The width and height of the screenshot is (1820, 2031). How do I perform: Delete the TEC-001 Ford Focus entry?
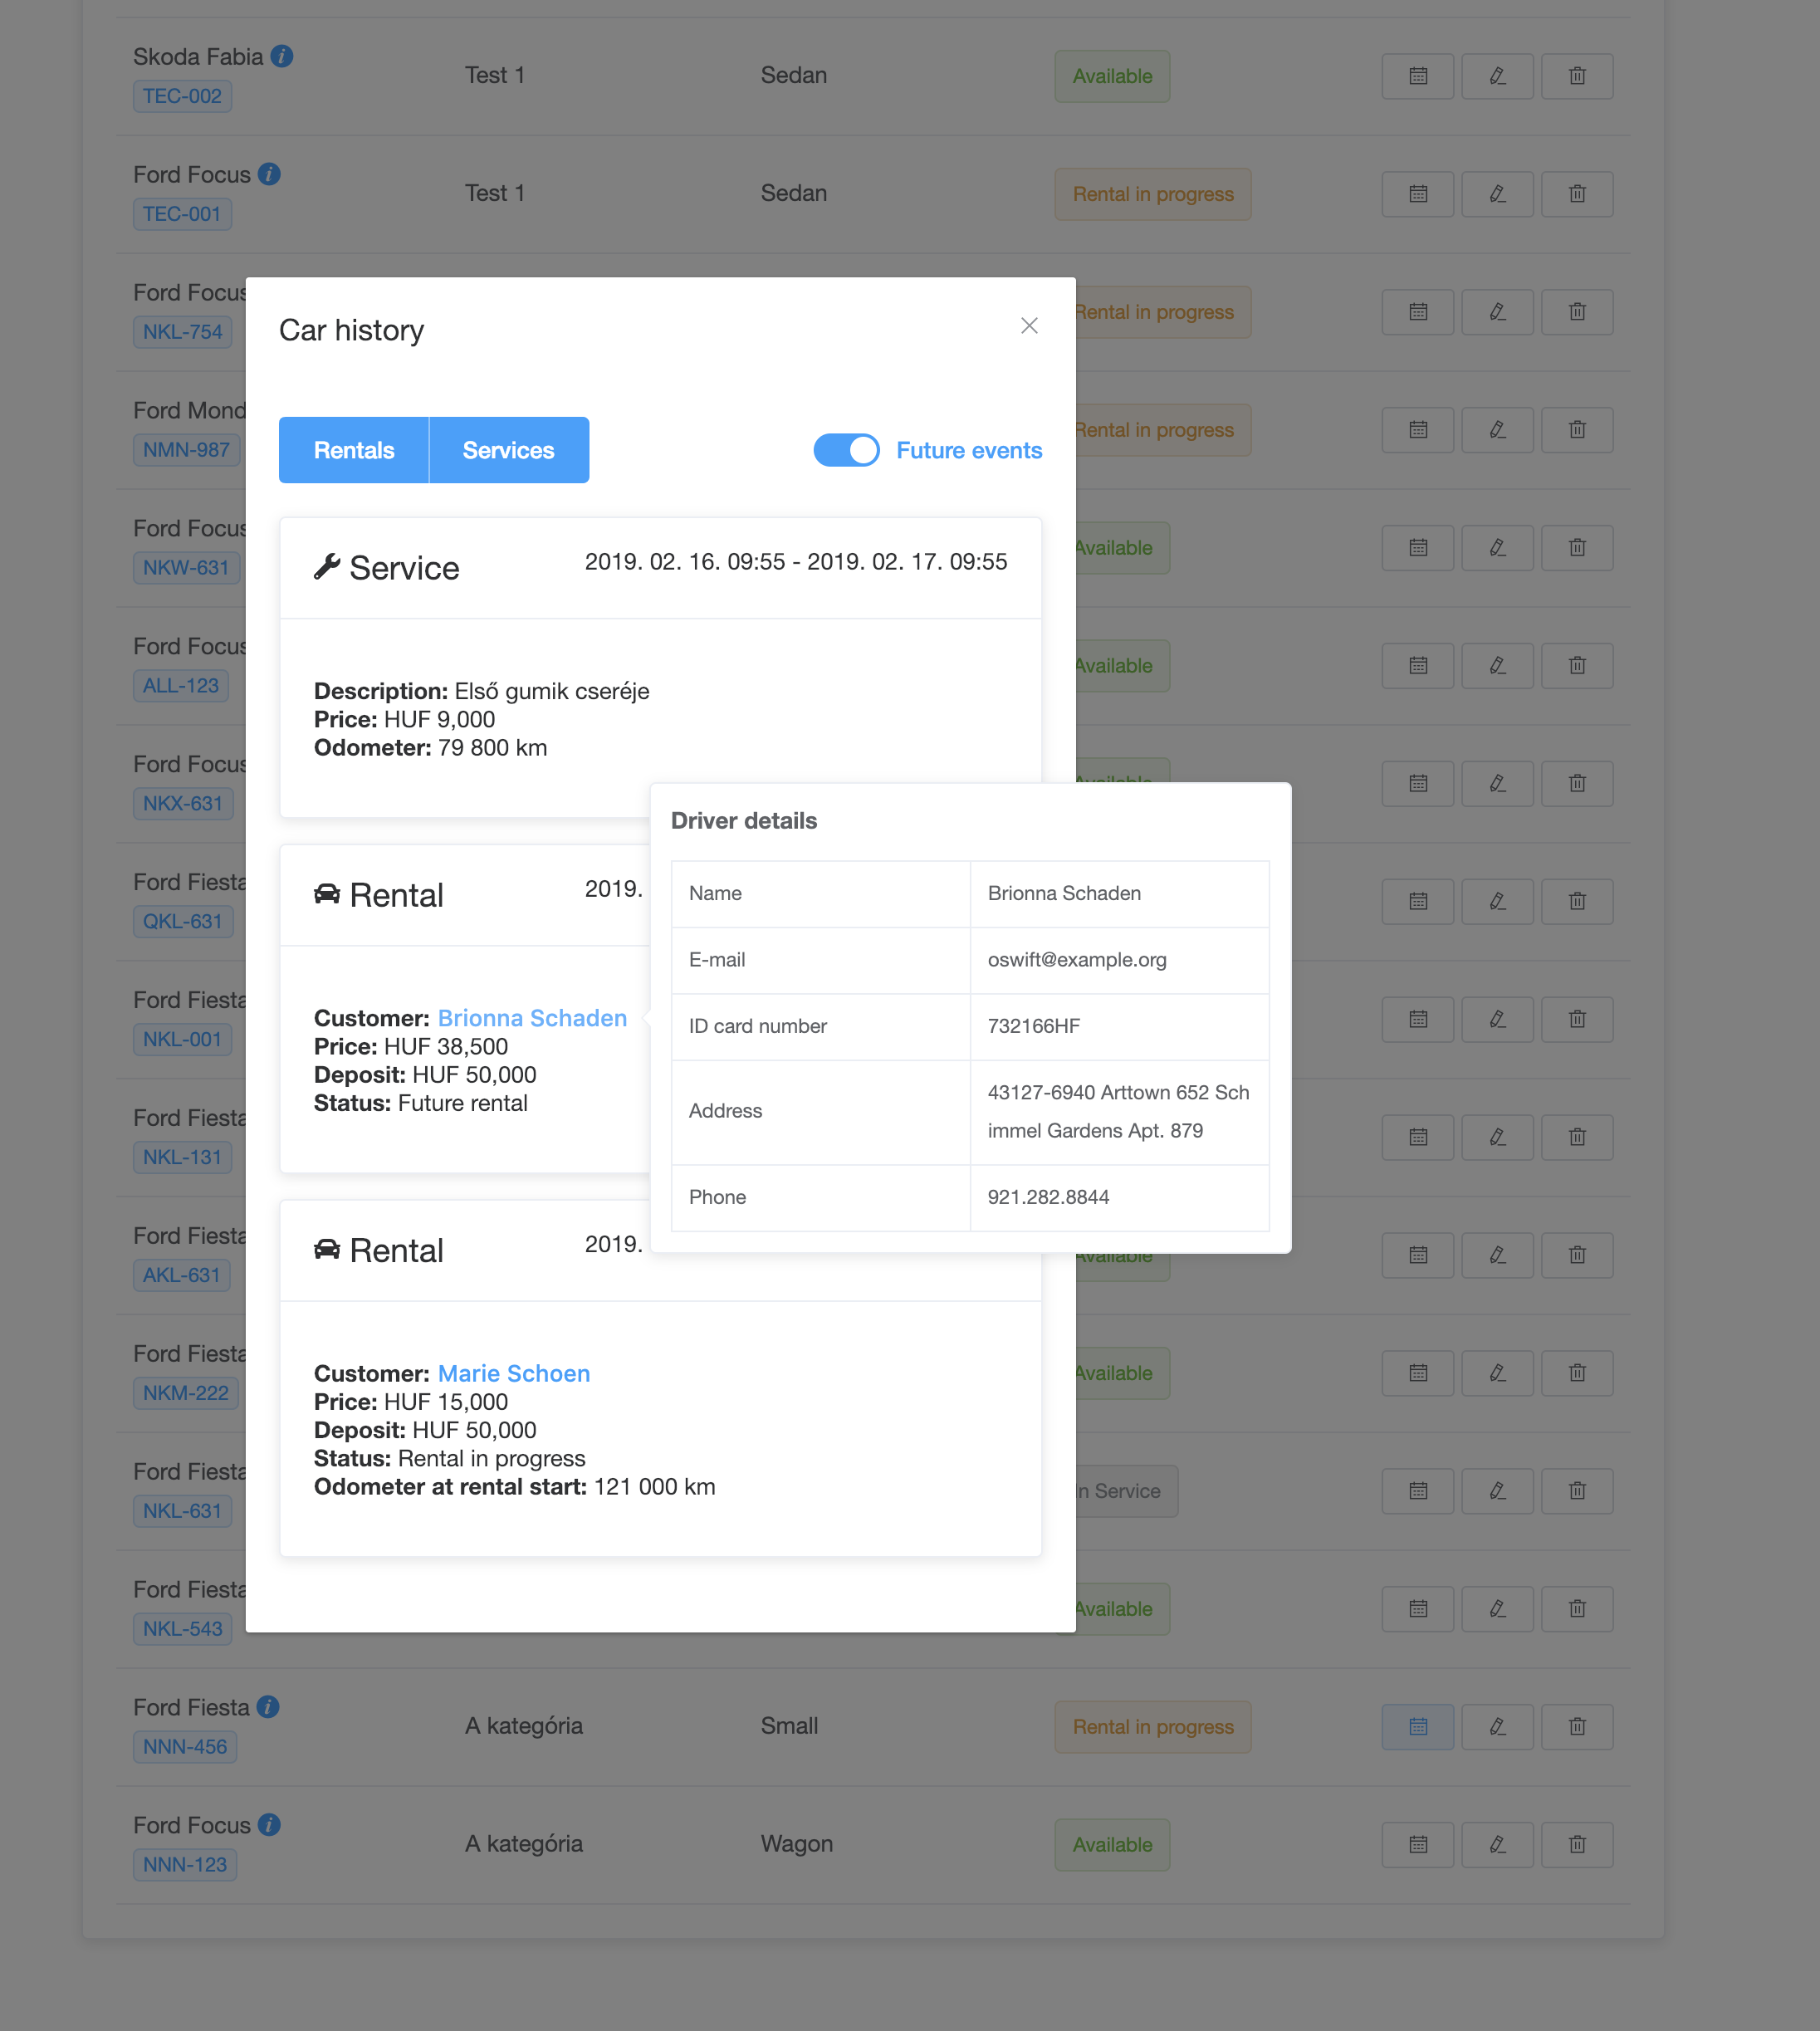click(x=1577, y=194)
